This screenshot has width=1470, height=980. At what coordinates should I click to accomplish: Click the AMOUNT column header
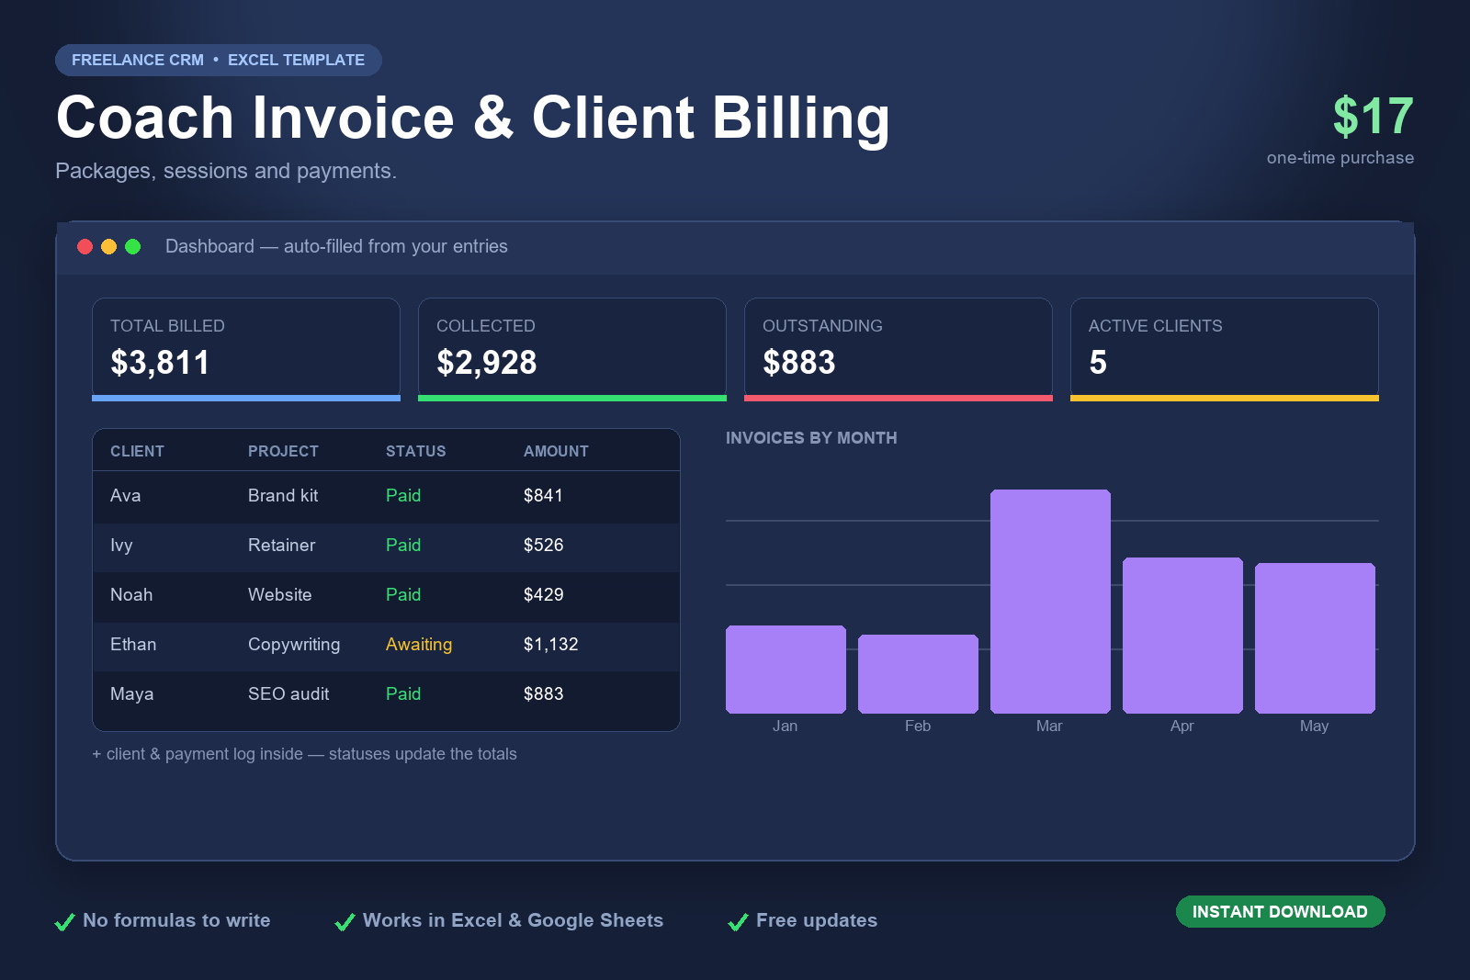[x=556, y=451]
